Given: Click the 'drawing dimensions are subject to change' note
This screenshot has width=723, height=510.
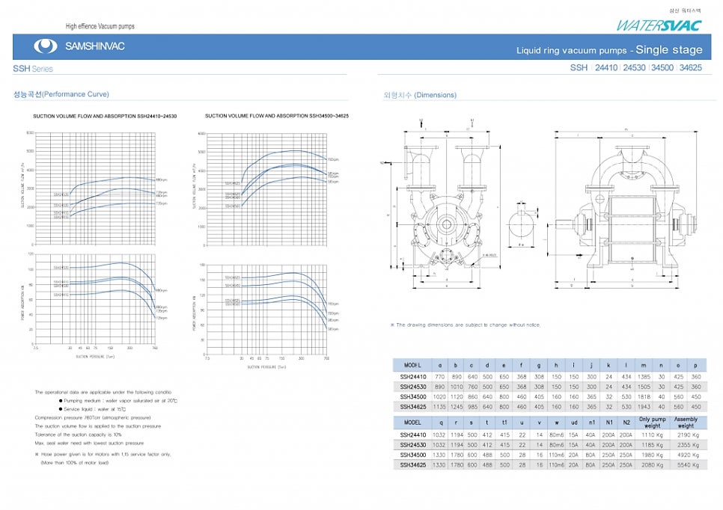Looking at the screenshot, I should [x=466, y=325].
